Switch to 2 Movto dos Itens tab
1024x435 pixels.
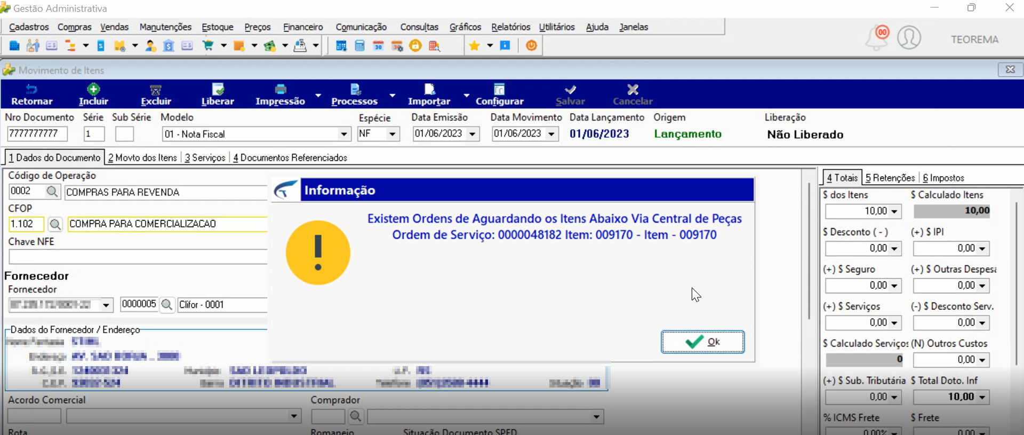pyautogui.click(x=142, y=157)
